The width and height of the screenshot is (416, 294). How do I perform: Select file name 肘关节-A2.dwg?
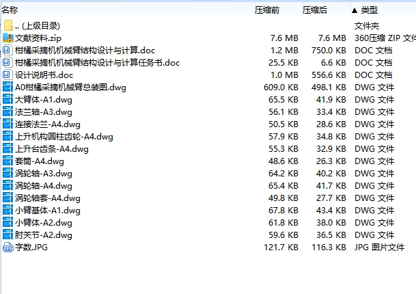click(x=44, y=235)
